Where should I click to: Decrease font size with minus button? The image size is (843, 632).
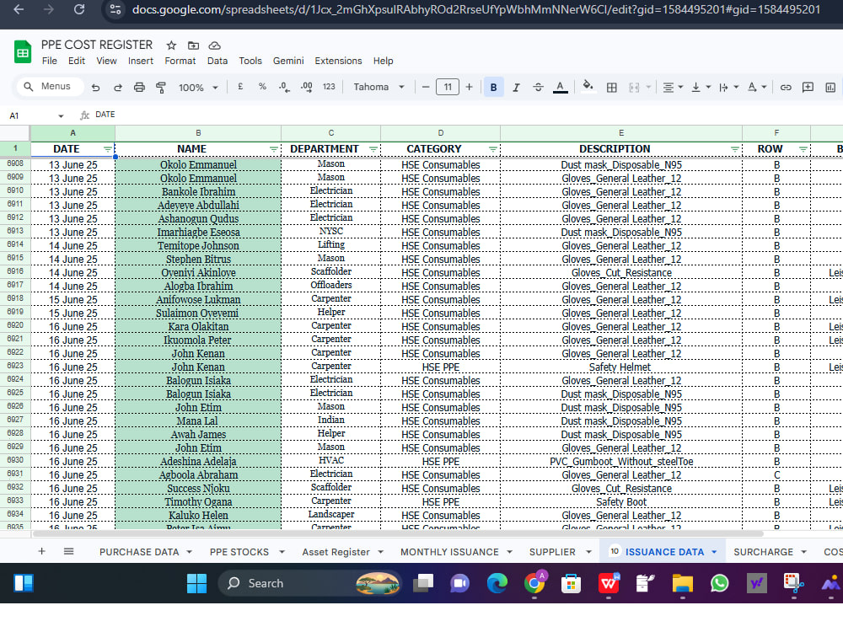[x=426, y=87]
